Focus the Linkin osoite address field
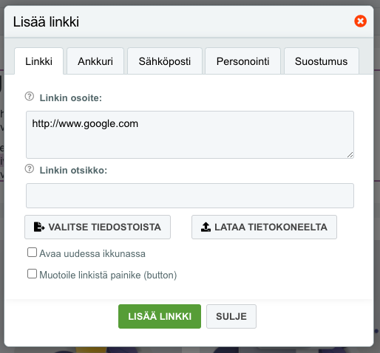Viewport: 380px width, 353px height. tap(190, 134)
